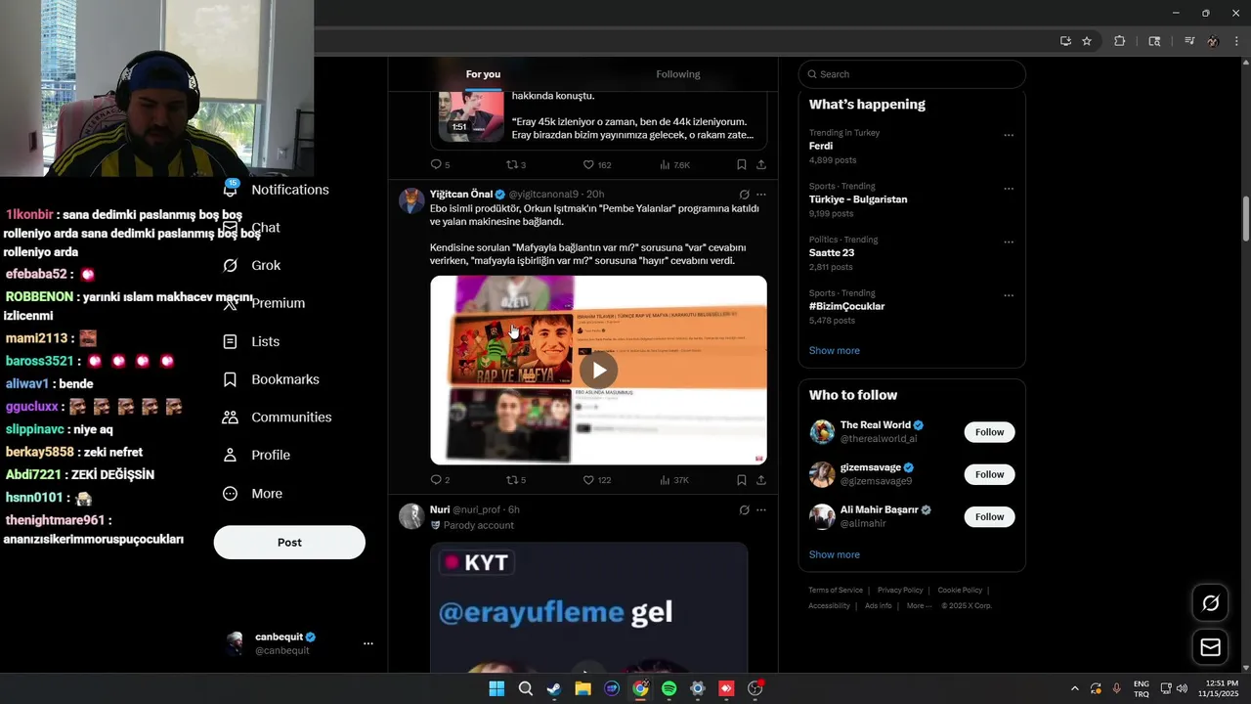The image size is (1251, 704).
Task: Open more options for Yiğitcan Önal's post
Action: pos(761,195)
